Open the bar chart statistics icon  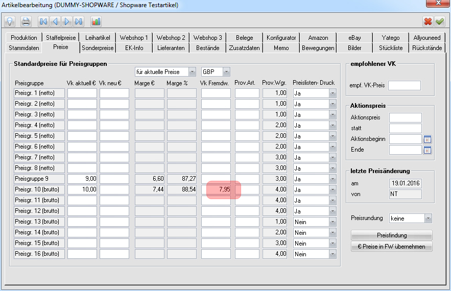click(x=96, y=21)
